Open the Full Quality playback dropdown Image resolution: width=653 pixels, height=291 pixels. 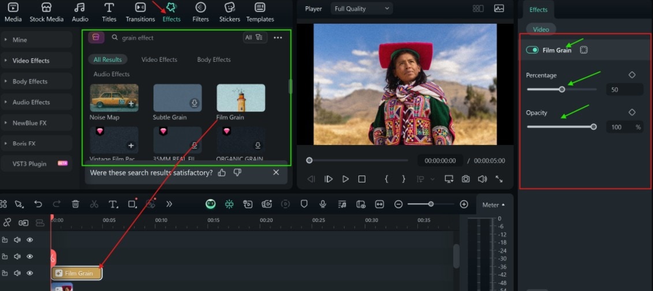click(x=361, y=8)
